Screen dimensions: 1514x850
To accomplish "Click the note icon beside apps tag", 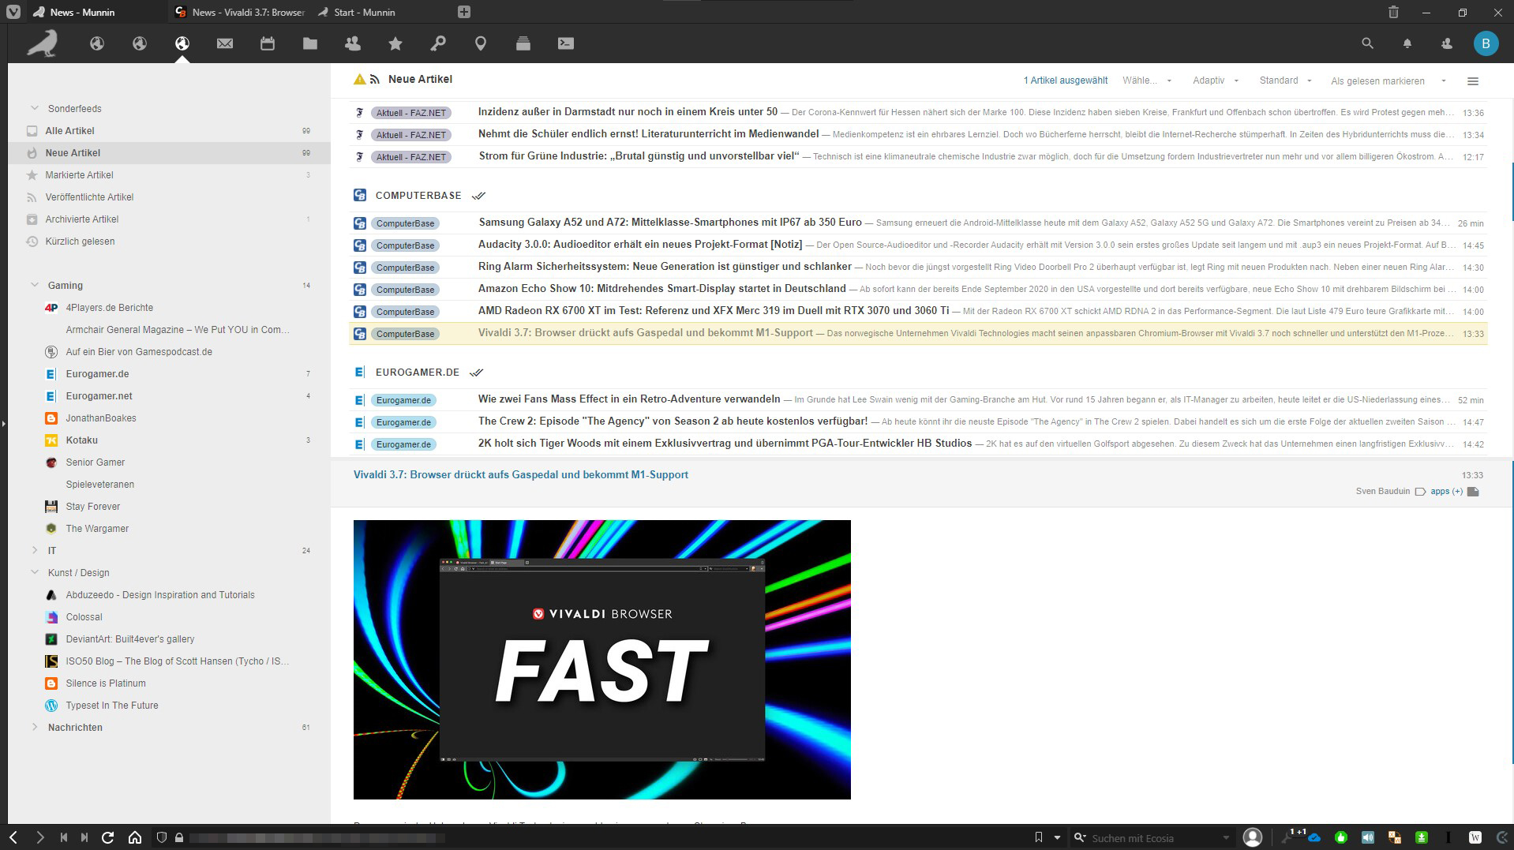I will (1473, 492).
